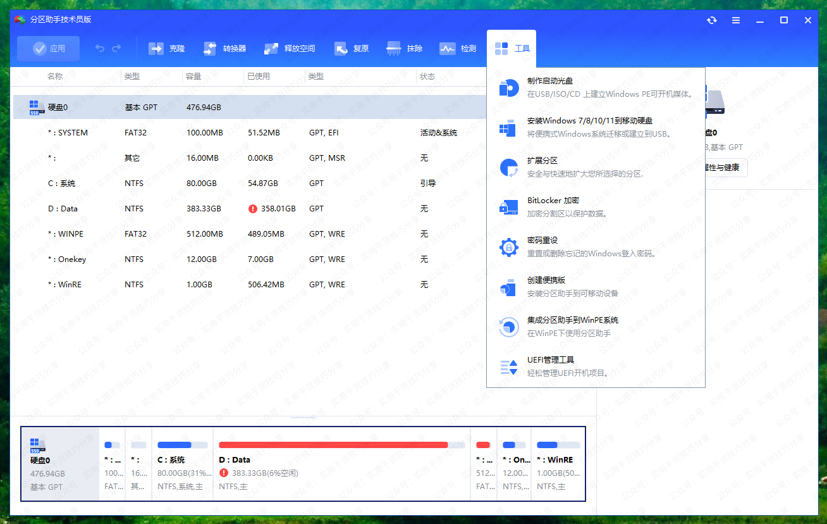The image size is (827, 524).
Task: Click the refresh icon in title bar
Action: [x=711, y=20]
